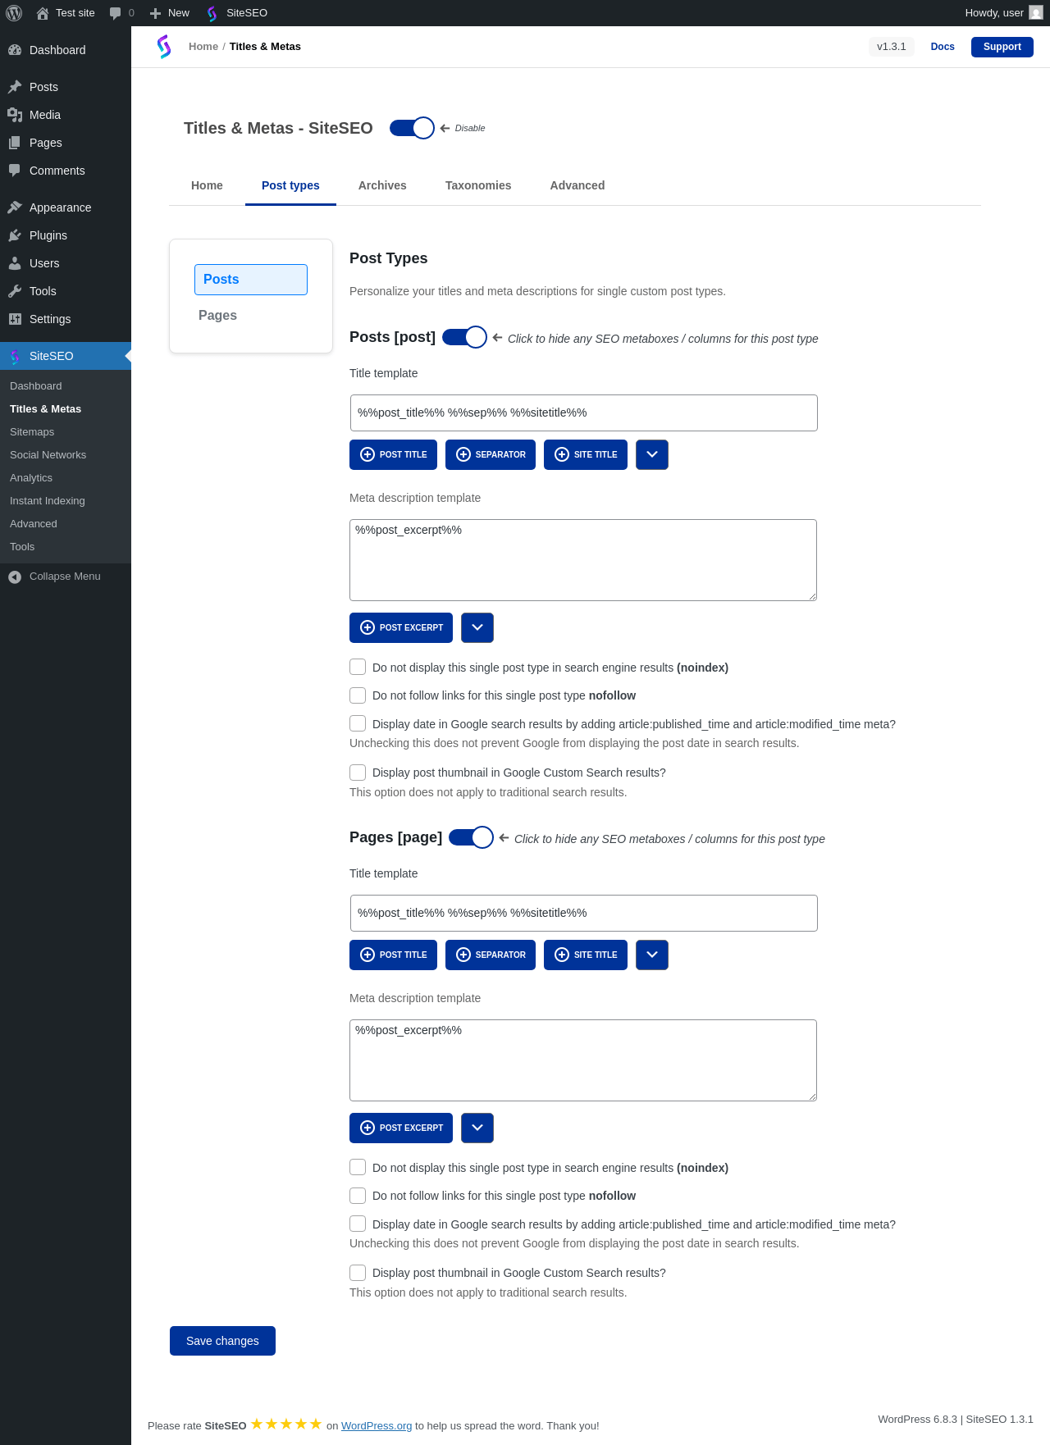Toggle the Titles & Metas disable switch
This screenshot has width=1050, height=1445.
[412, 128]
